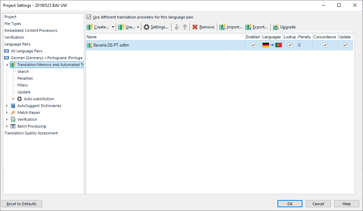Viewport: 363px width, 211px height.
Task: Uncheck Enabled for Bavaria DE-PT.sdltm
Action: pyautogui.click(x=253, y=45)
